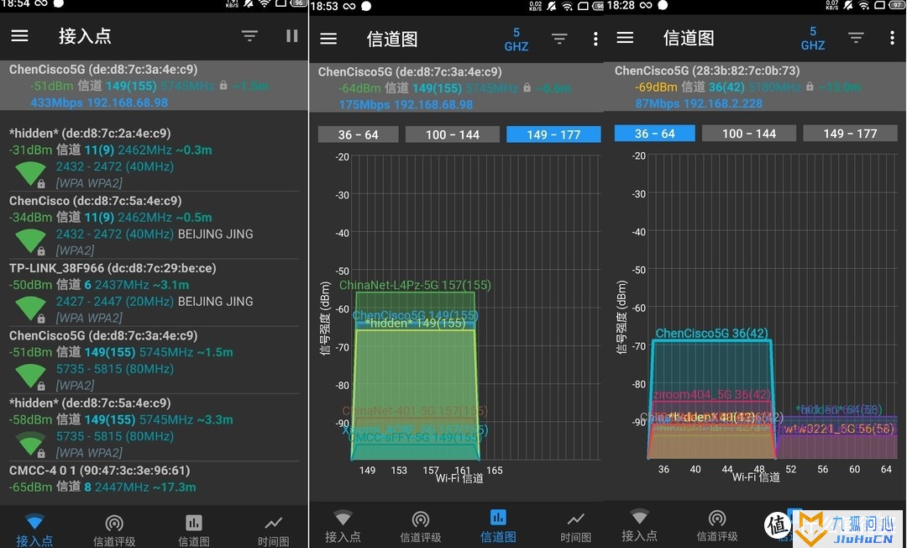Select 36 - 64 channel range in right screen
This screenshot has width=907, height=548.
click(x=655, y=133)
